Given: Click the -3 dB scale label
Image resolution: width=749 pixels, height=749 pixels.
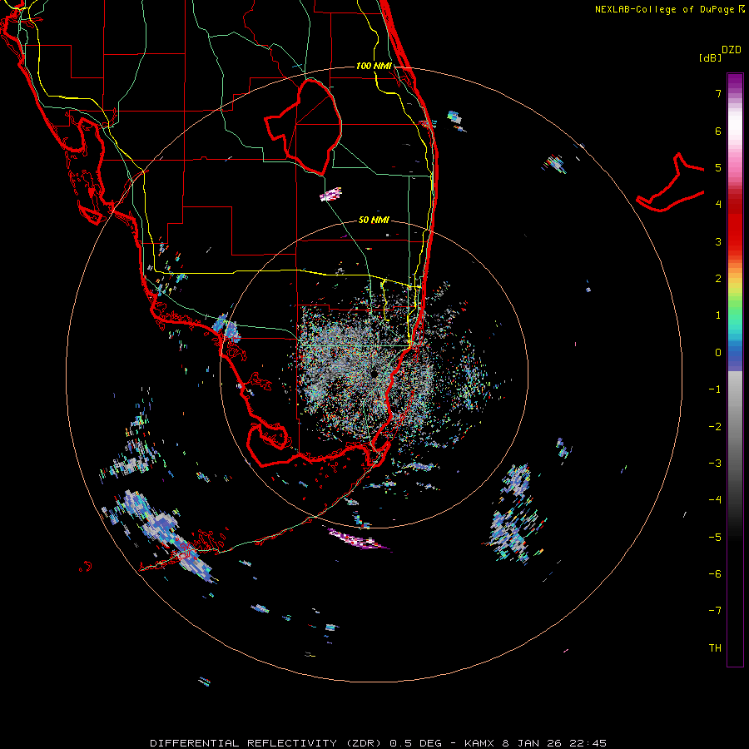Looking at the screenshot, I should tap(715, 463).
